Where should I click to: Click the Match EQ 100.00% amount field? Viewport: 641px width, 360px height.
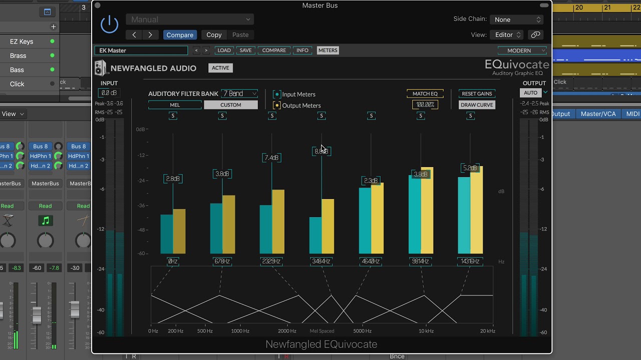click(425, 104)
